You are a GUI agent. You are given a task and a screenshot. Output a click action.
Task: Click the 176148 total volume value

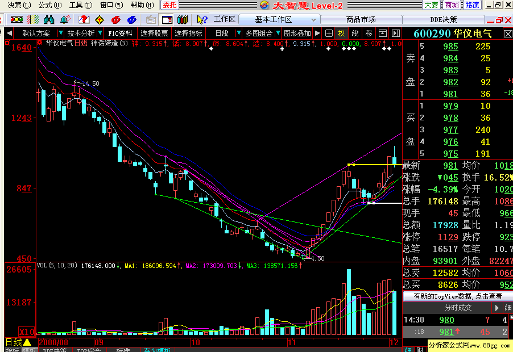pos(442,201)
